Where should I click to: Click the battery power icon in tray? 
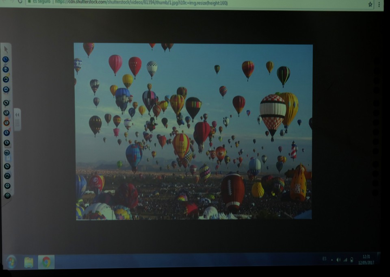[x=351, y=260]
